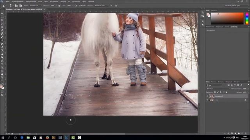Toggle pressure for size button
The height and width of the screenshot is (140, 250).
[116, 5]
